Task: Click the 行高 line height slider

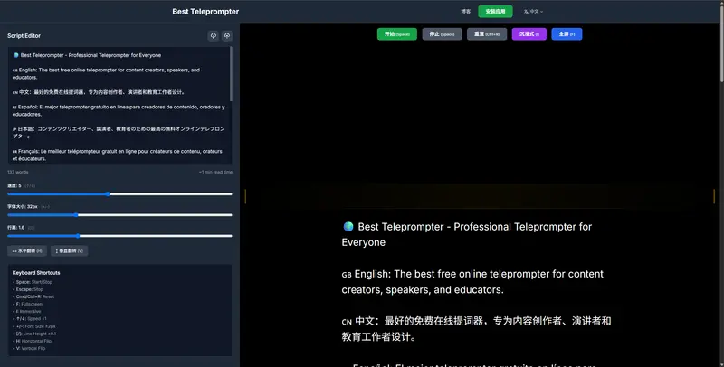Action: [x=119, y=236]
